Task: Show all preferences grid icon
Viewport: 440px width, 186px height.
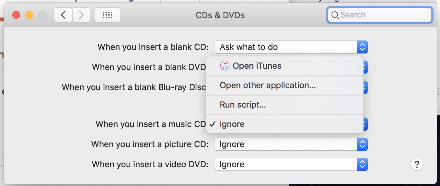Action: click(x=107, y=15)
